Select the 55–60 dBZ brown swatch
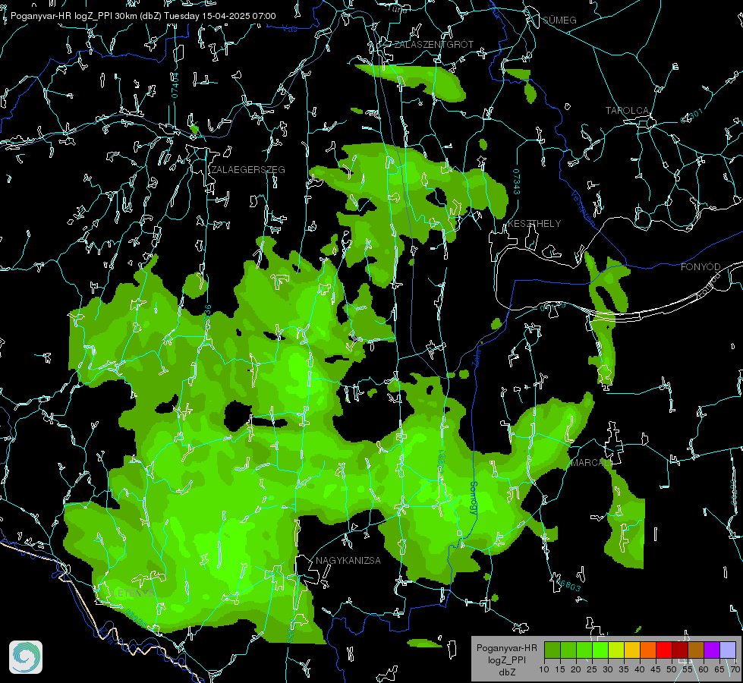743x683 pixels. coord(696,650)
